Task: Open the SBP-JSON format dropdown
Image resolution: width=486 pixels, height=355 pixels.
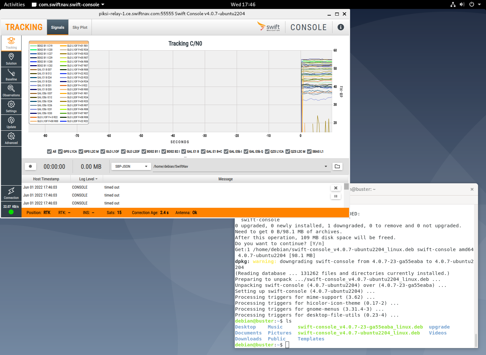Action: coord(131,166)
